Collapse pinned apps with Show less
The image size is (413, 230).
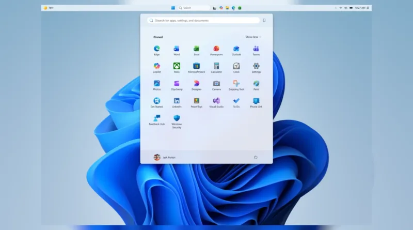coord(253,37)
